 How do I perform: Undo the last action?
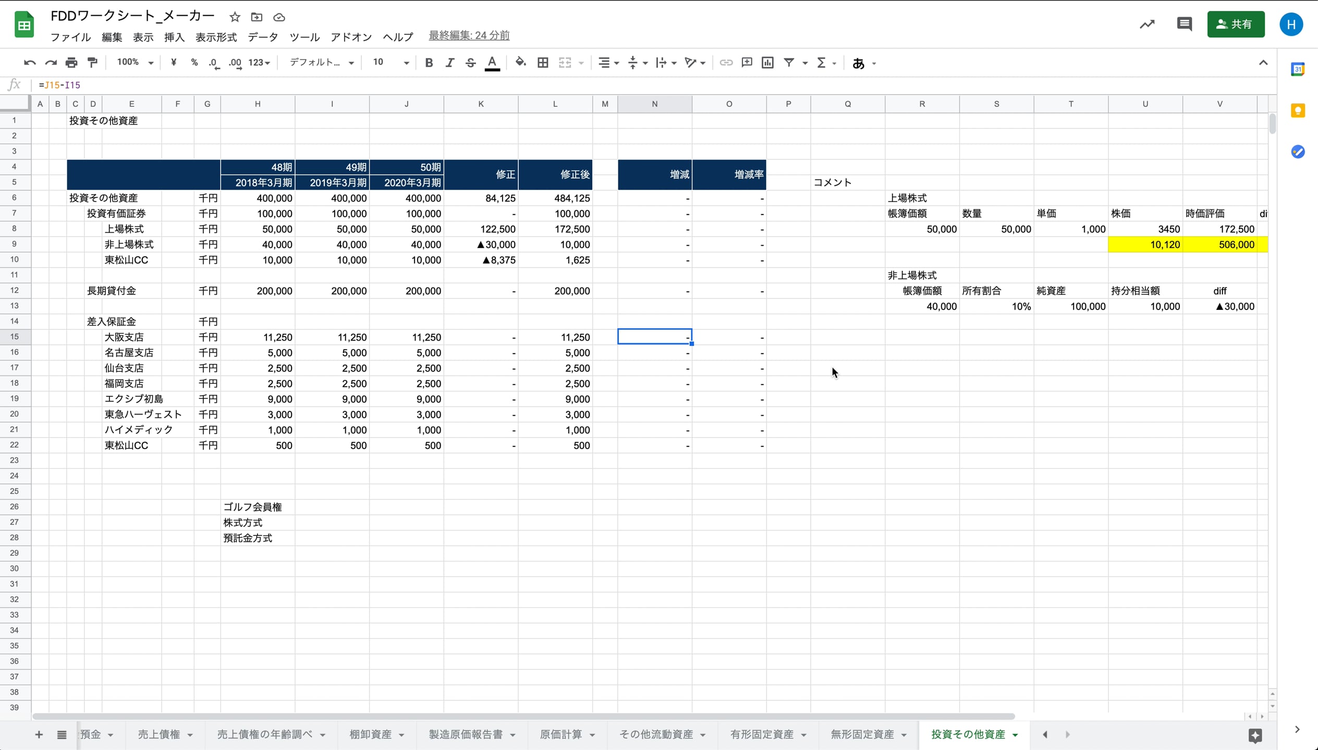coord(30,63)
